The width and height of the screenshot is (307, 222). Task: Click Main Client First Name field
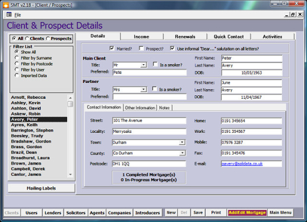point(252,58)
